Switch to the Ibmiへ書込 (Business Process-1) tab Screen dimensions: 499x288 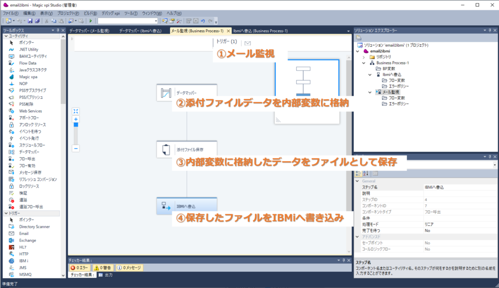click(260, 31)
